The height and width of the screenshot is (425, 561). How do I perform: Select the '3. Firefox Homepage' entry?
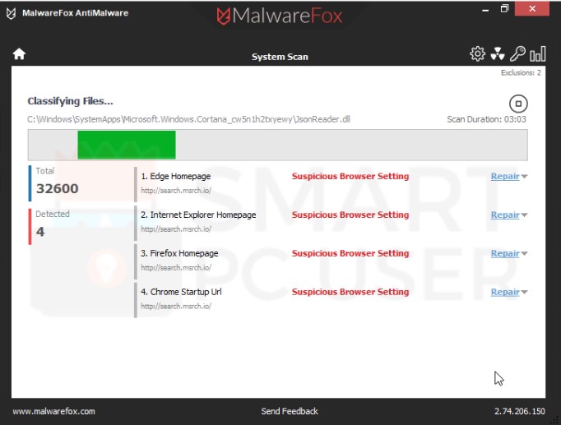point(179,253)
